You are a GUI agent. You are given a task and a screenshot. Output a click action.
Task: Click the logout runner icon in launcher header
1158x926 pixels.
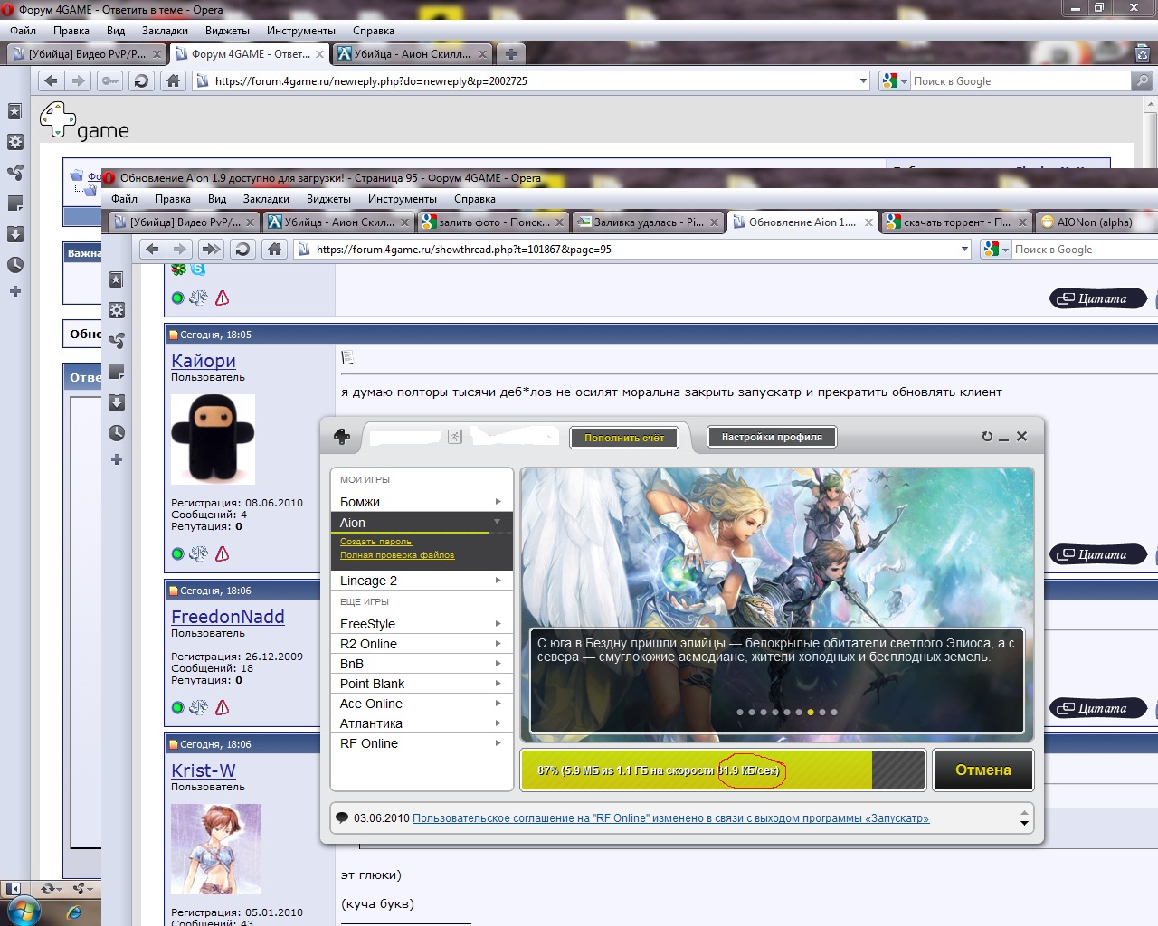[454, 437]
